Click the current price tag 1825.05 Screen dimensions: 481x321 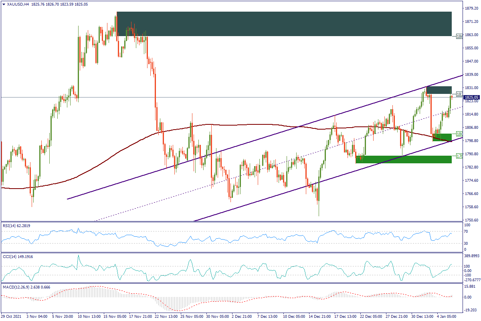click(472, 97)
